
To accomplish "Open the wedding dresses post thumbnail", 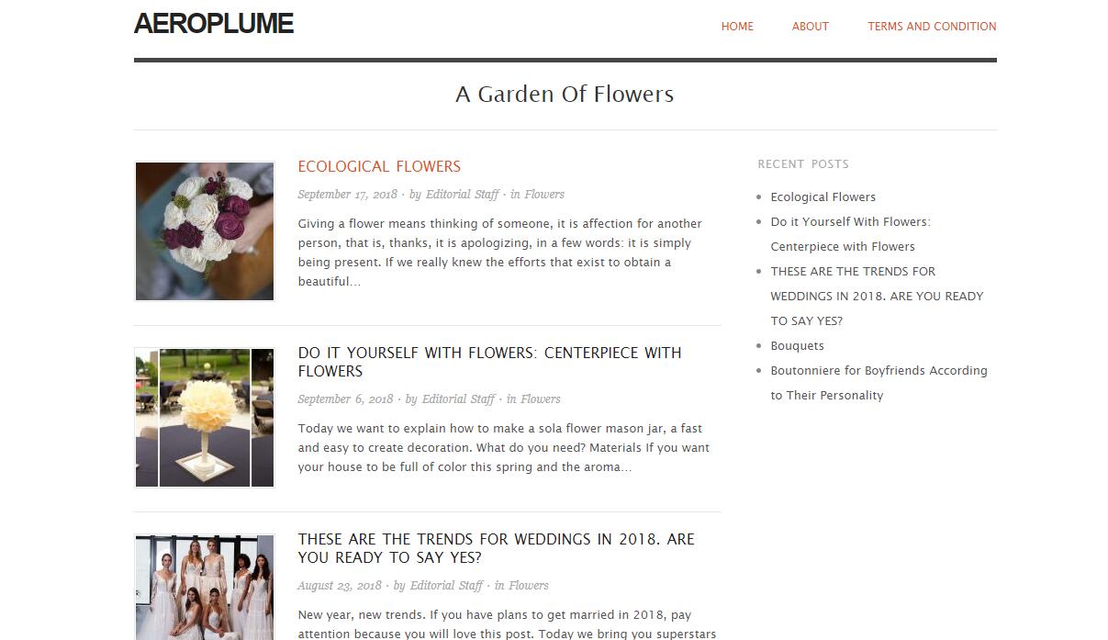I will click(205, 588).
